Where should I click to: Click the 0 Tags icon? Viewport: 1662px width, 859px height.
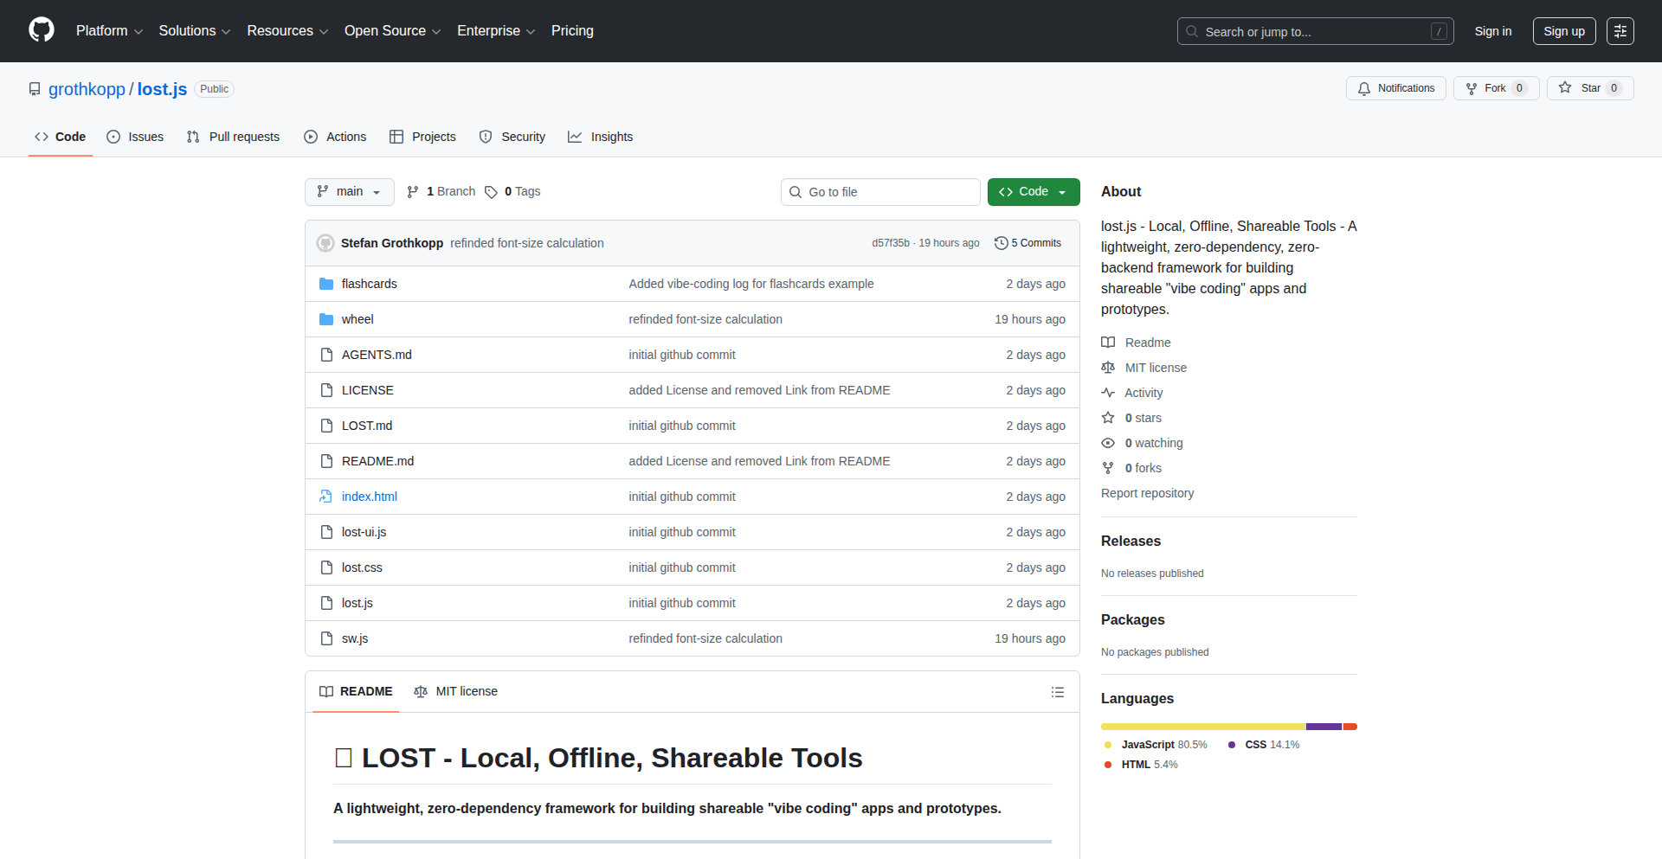(491, 192)
